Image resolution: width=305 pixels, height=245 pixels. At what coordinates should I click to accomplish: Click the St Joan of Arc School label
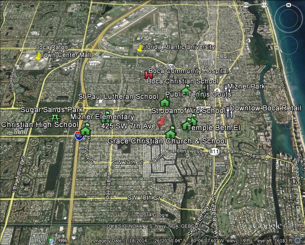click(x=188, y=111)
